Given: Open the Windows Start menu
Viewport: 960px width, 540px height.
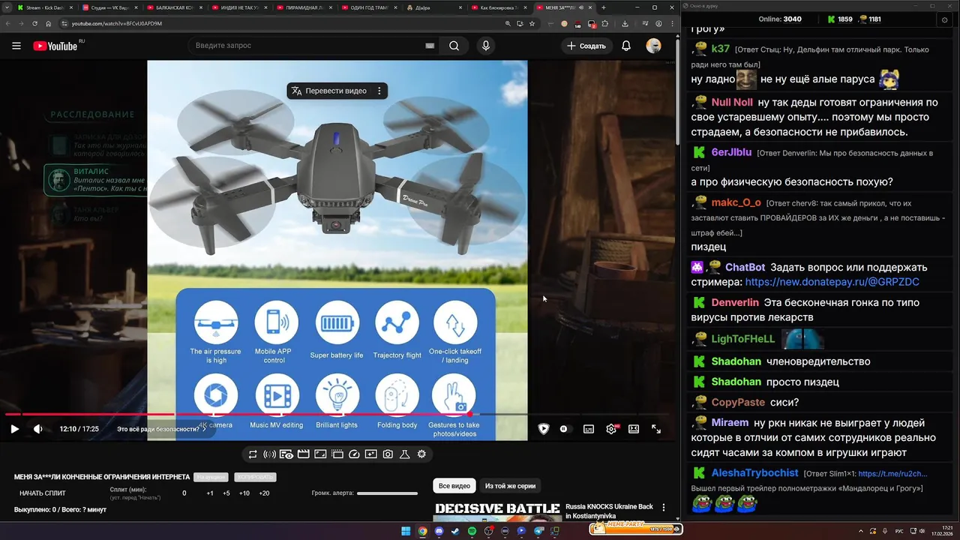Looking at the screenshot, I should click(406, 532).
